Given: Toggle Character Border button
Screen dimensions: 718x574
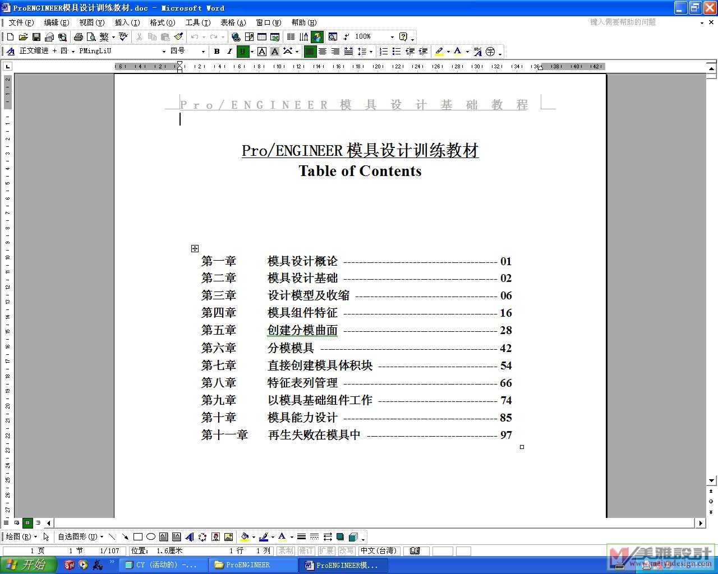Looking at the screenshot, I should point(262,52).
